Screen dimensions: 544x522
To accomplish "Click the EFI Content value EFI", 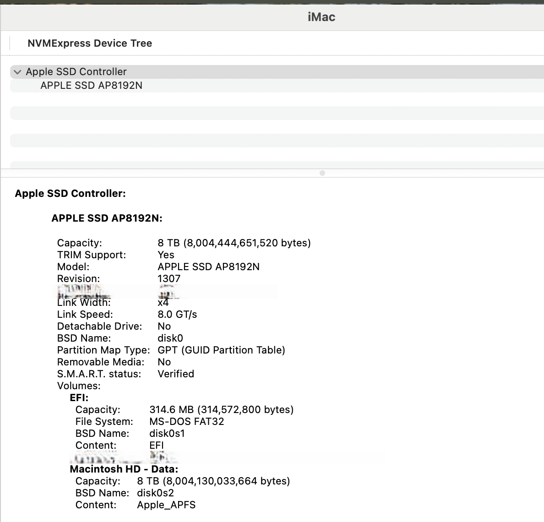I will click(x=157, y=446).
